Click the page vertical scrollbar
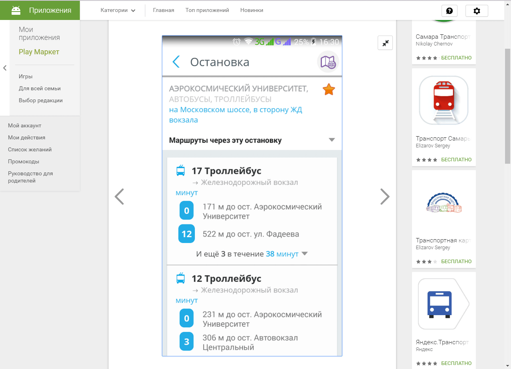The width and height of the screenshot is (511, 369). click(507, 106)
